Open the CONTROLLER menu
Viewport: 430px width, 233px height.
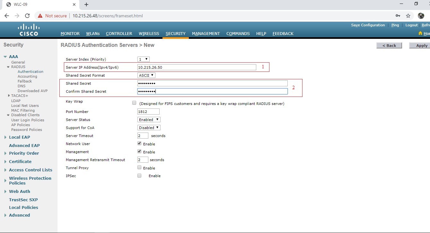pyautogui.click(x=119, y=33)
